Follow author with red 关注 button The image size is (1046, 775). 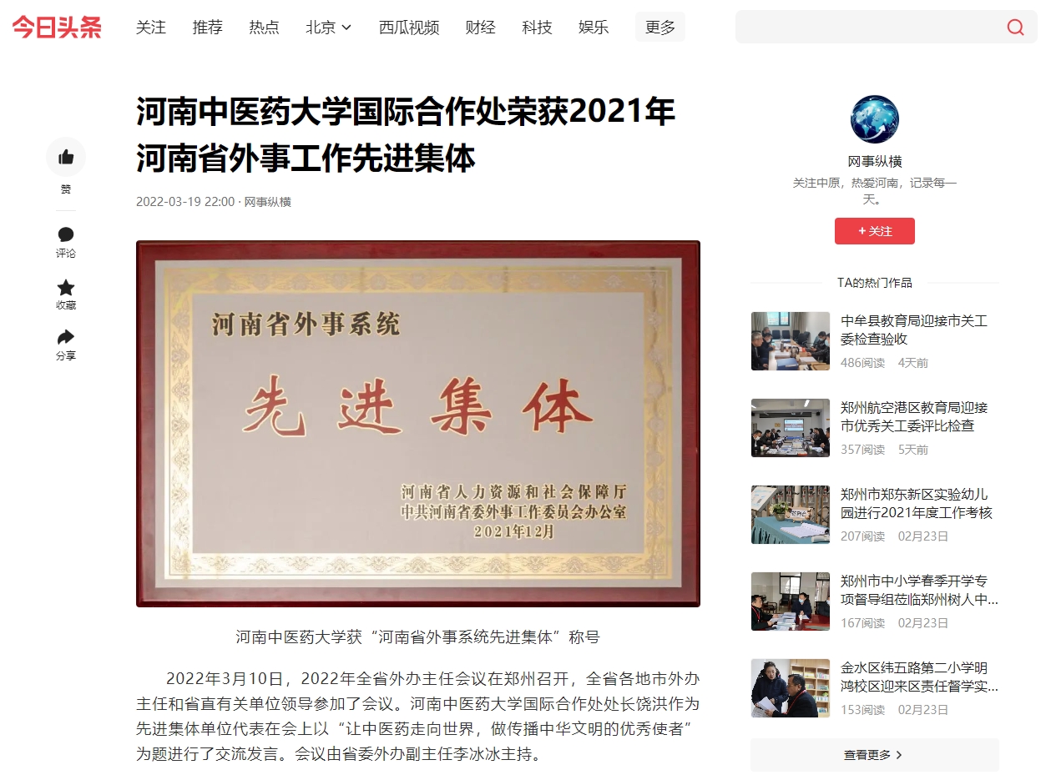pos(874,231)
